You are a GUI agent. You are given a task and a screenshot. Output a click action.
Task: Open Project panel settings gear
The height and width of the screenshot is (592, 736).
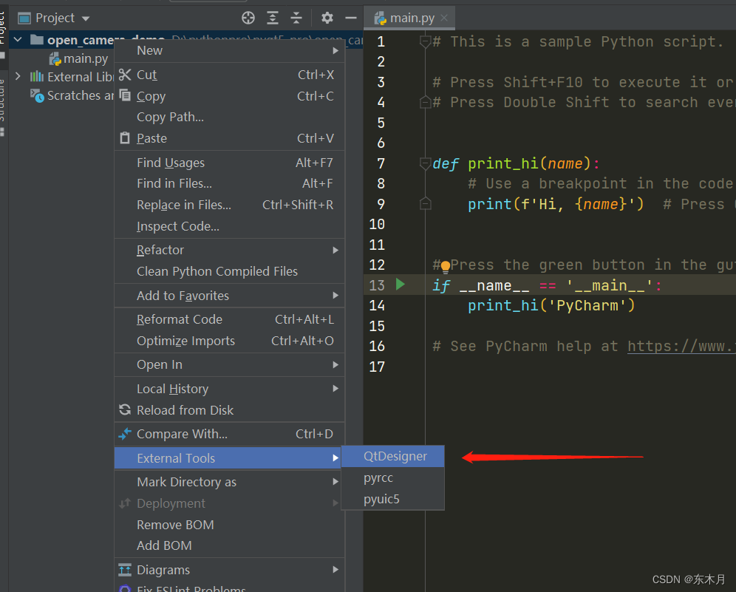point(327,18)
